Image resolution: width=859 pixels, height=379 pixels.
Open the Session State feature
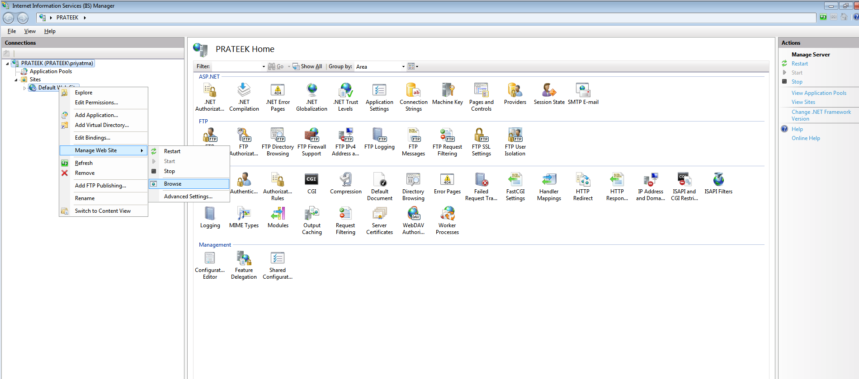(x=549, y=94)
